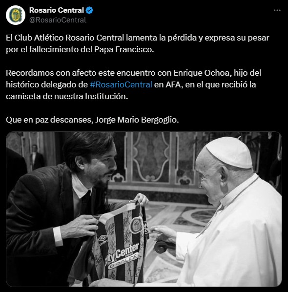Viewport: 288px width, 292px height.
Task: Click the Rosario Central display name
Action: click(x=57, y=10)
